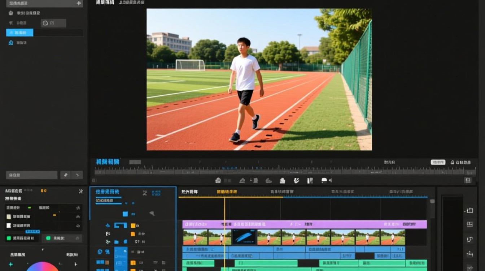Toggle the cream square checkbox row
The height and width of the screenshot is (271, 485).
point(43,217)
